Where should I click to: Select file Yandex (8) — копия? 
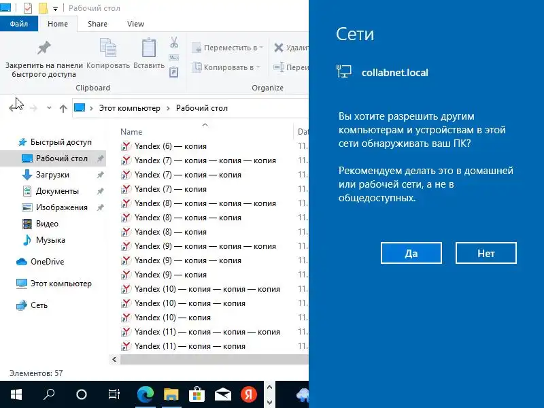pos(164,232)
